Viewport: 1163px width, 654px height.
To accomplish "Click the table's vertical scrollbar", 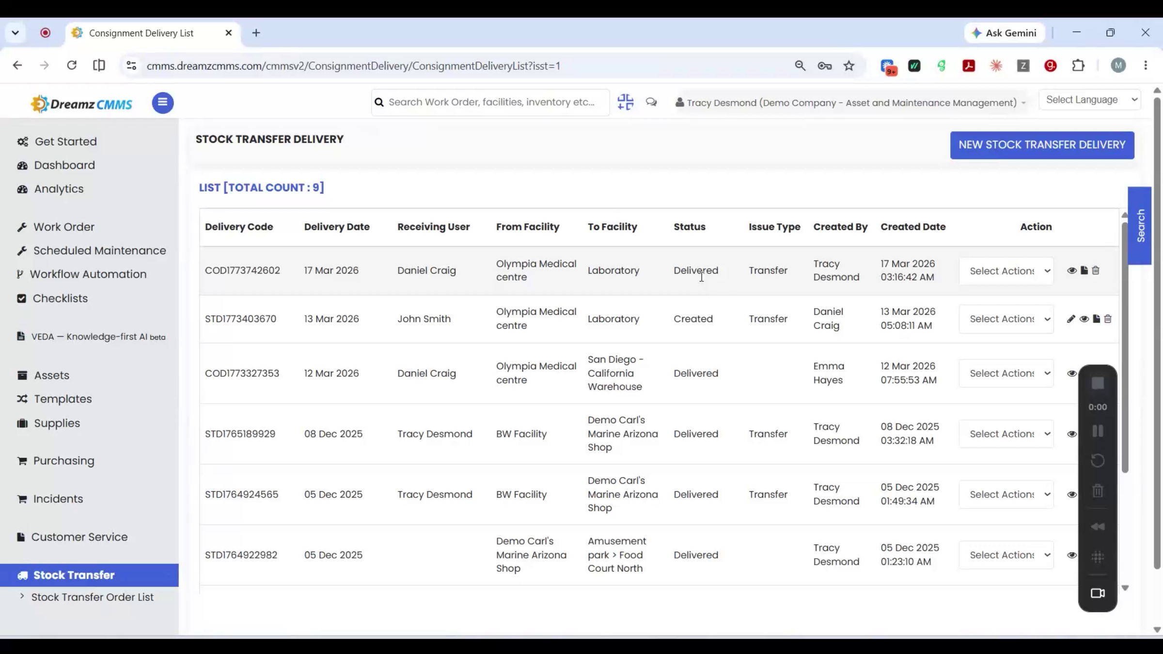I will click(1125, 347).
